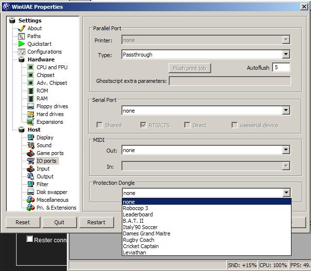
Task: Select Leaderboard dongle option
Action: coord(207,214)
